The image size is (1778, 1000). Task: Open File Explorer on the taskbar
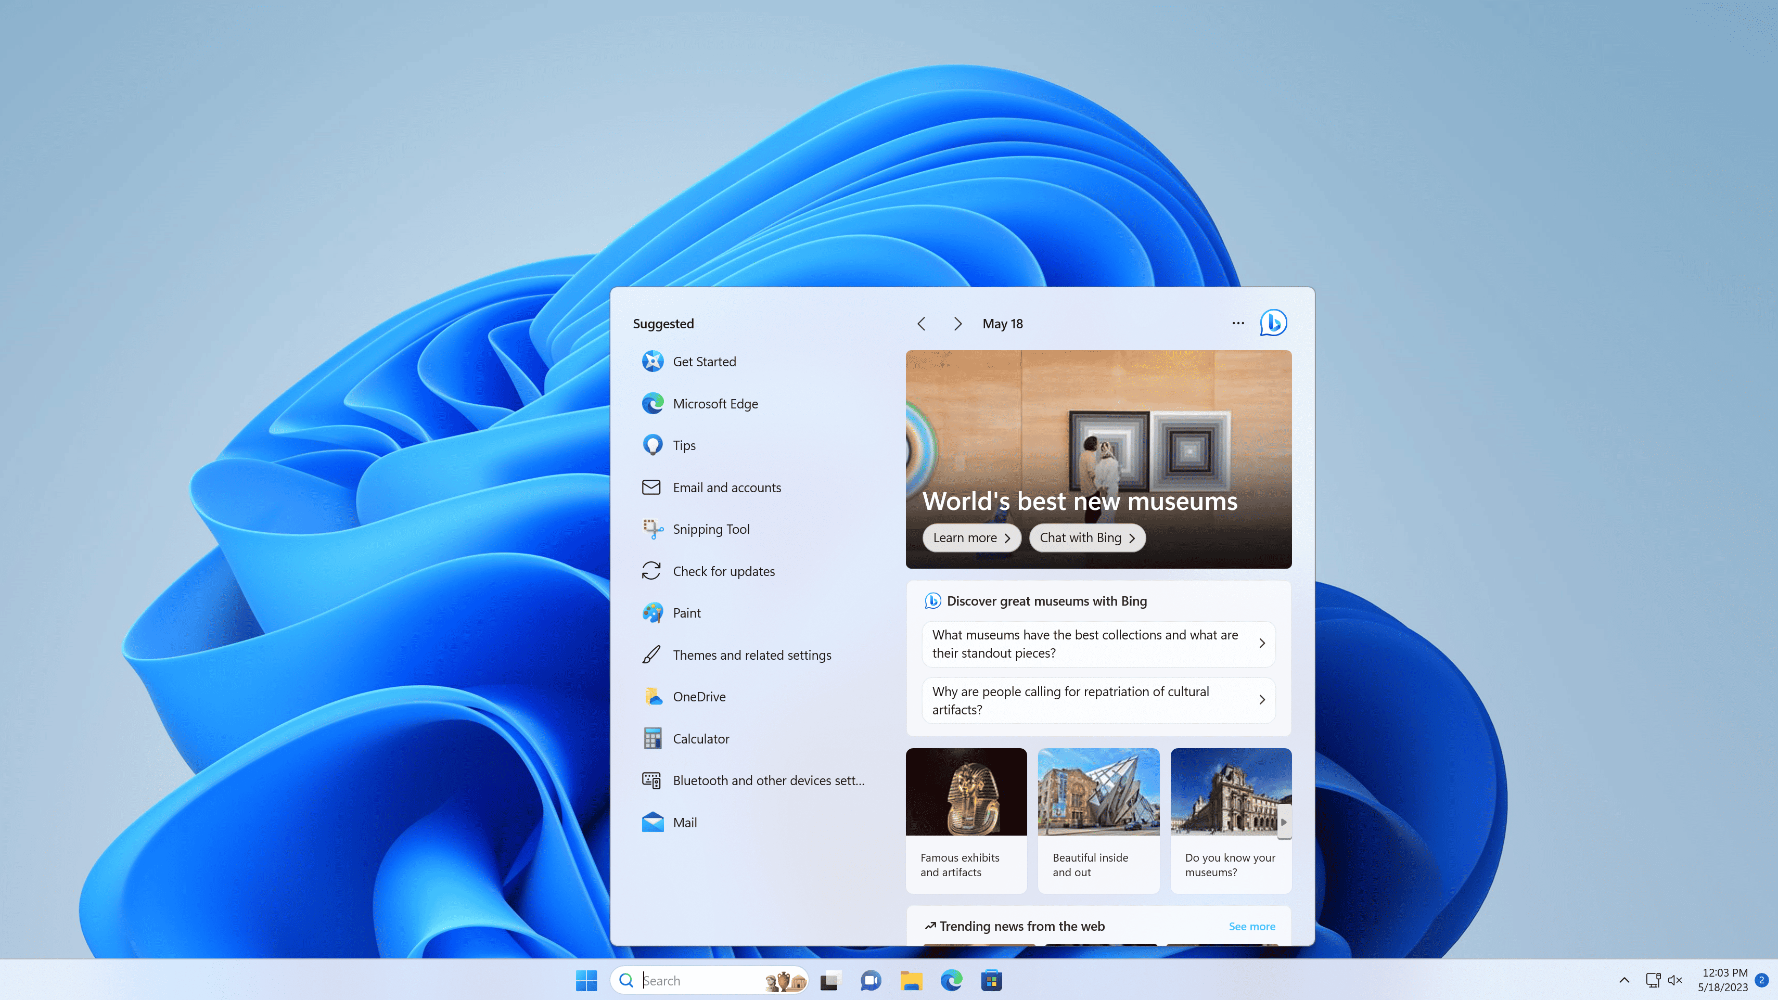tap(911, 981)
